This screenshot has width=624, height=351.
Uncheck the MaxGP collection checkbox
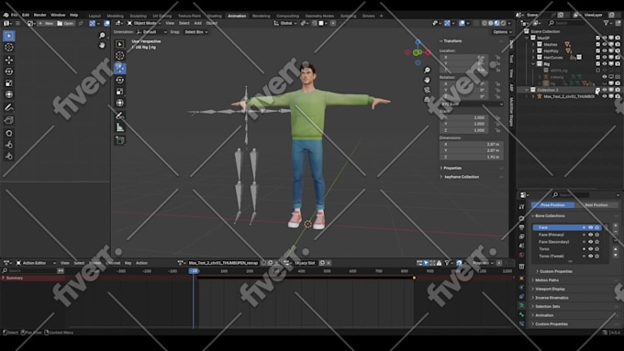click(597, 38)
